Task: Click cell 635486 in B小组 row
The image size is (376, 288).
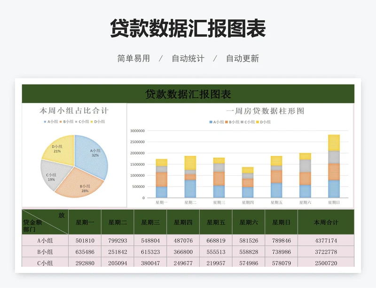Action: click(85, 252)
